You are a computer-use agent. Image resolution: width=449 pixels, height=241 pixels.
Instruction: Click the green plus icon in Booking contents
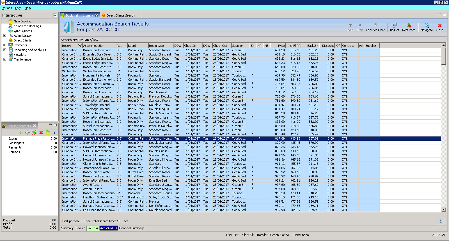click(21, 133)
